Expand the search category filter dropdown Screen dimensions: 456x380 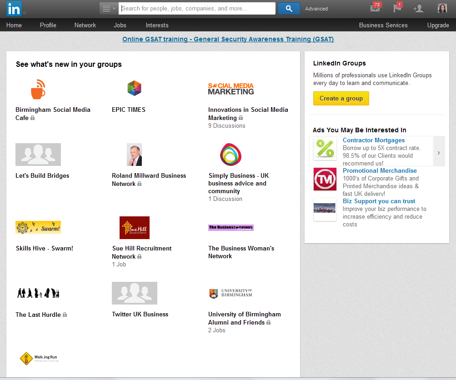point(109,9)
